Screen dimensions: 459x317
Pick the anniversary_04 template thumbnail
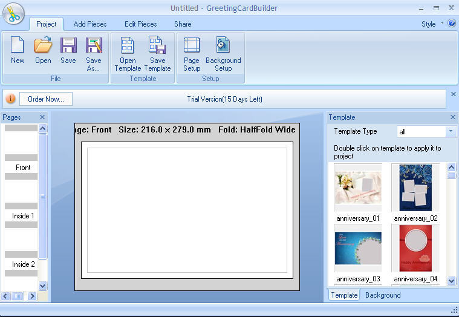(415, 248)
